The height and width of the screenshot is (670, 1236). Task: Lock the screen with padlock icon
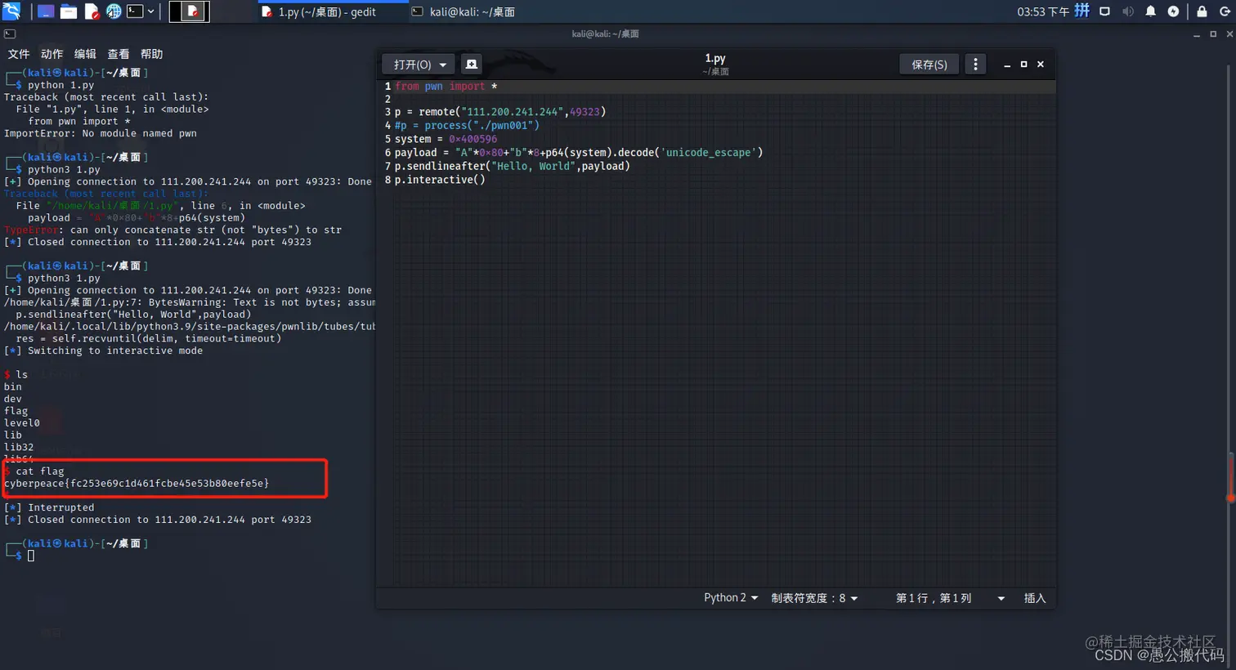tap(1202, 11)
